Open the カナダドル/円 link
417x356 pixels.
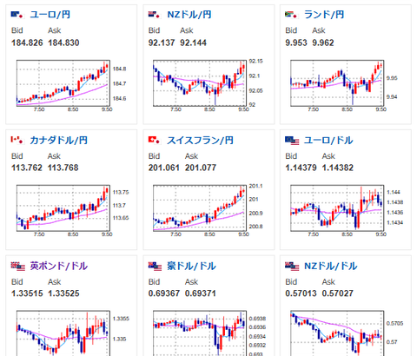(x=58, y=141)
